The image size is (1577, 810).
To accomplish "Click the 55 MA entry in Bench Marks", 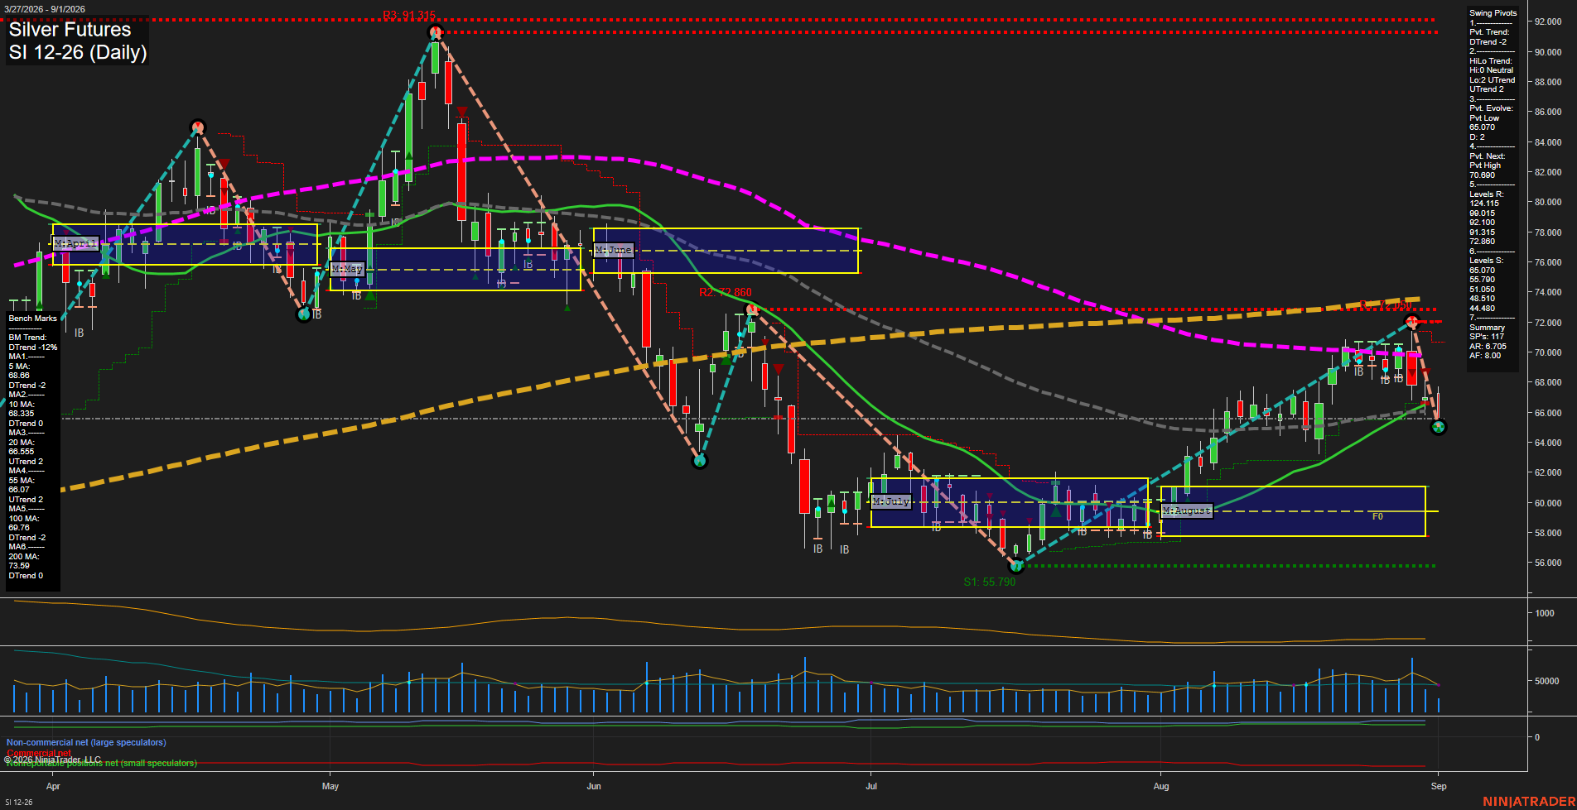I will 22,485.
